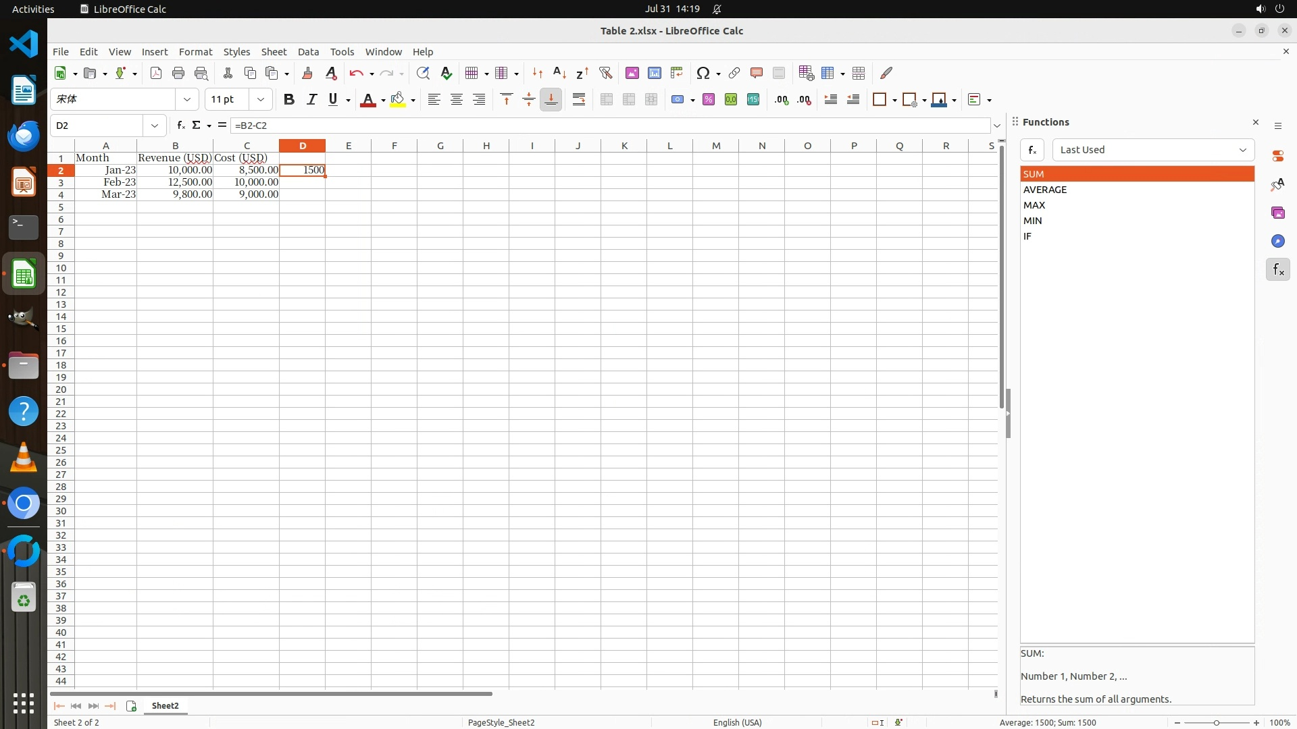Open the Navigator sidebar panel icon

pos(1277,241)
